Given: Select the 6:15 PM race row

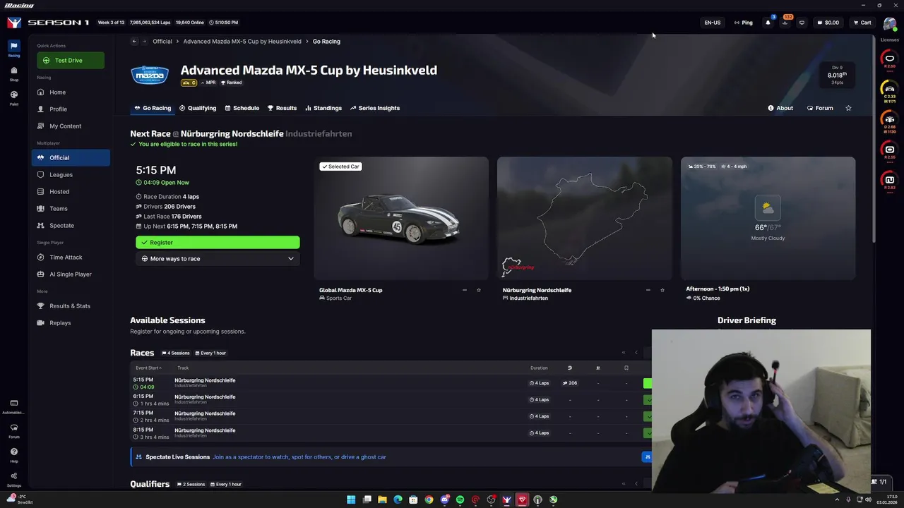Looking at the screenshot, I should click(x=392, y=399).
